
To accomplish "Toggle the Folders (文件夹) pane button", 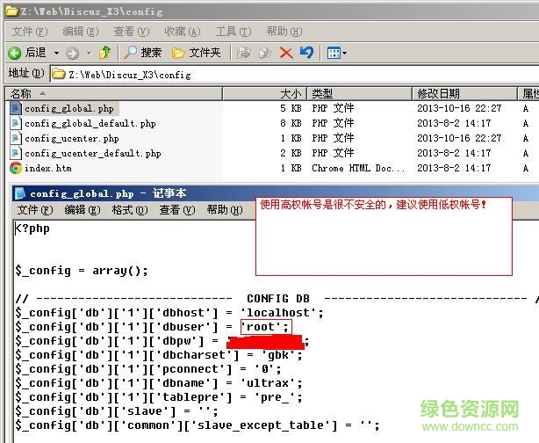I will [x=197, y=53].
